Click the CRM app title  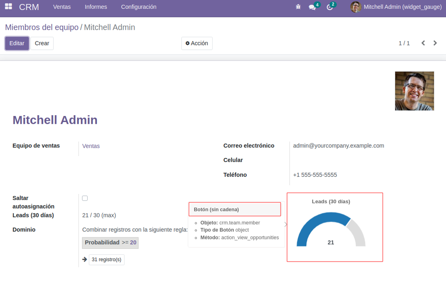(29, 7)
